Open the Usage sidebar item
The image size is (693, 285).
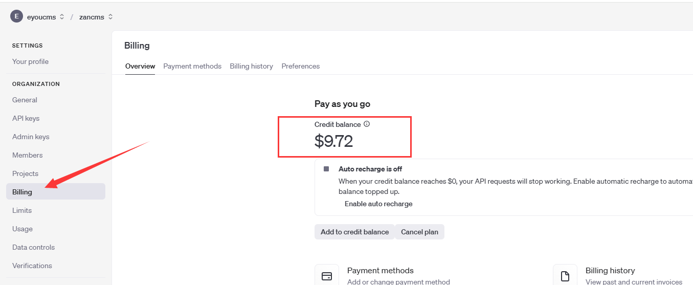tap(23, 229)
